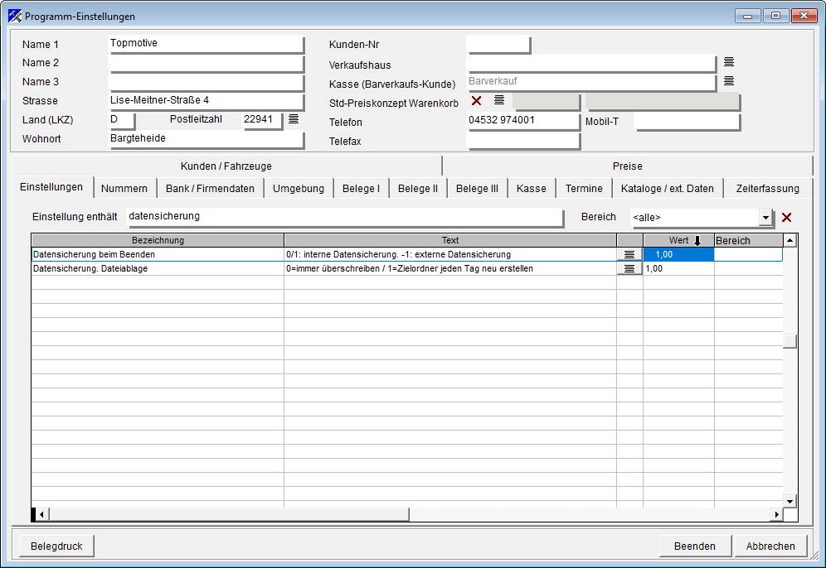Click the Abbrechen button

(x=770, y=546)
